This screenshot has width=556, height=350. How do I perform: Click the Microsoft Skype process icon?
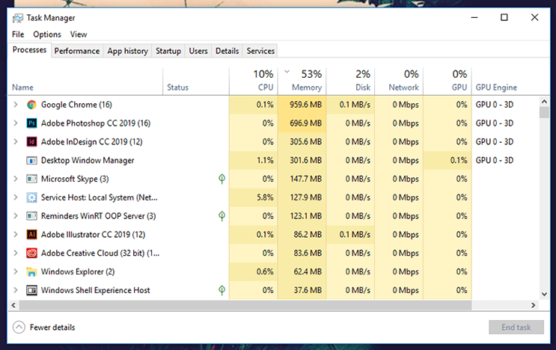pos(31,179)
